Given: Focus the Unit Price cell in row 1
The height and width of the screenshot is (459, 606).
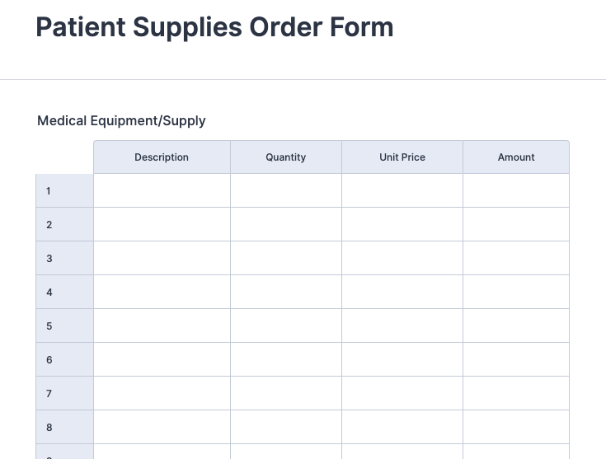Looking at the screenshot, I should [x=402, y=190].
